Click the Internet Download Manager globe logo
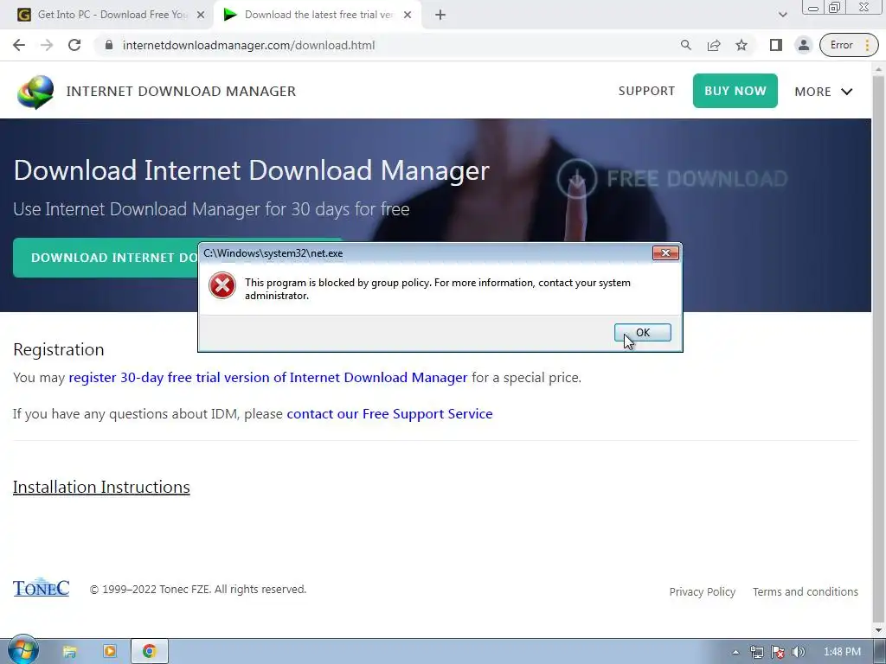 click(35, 92)
